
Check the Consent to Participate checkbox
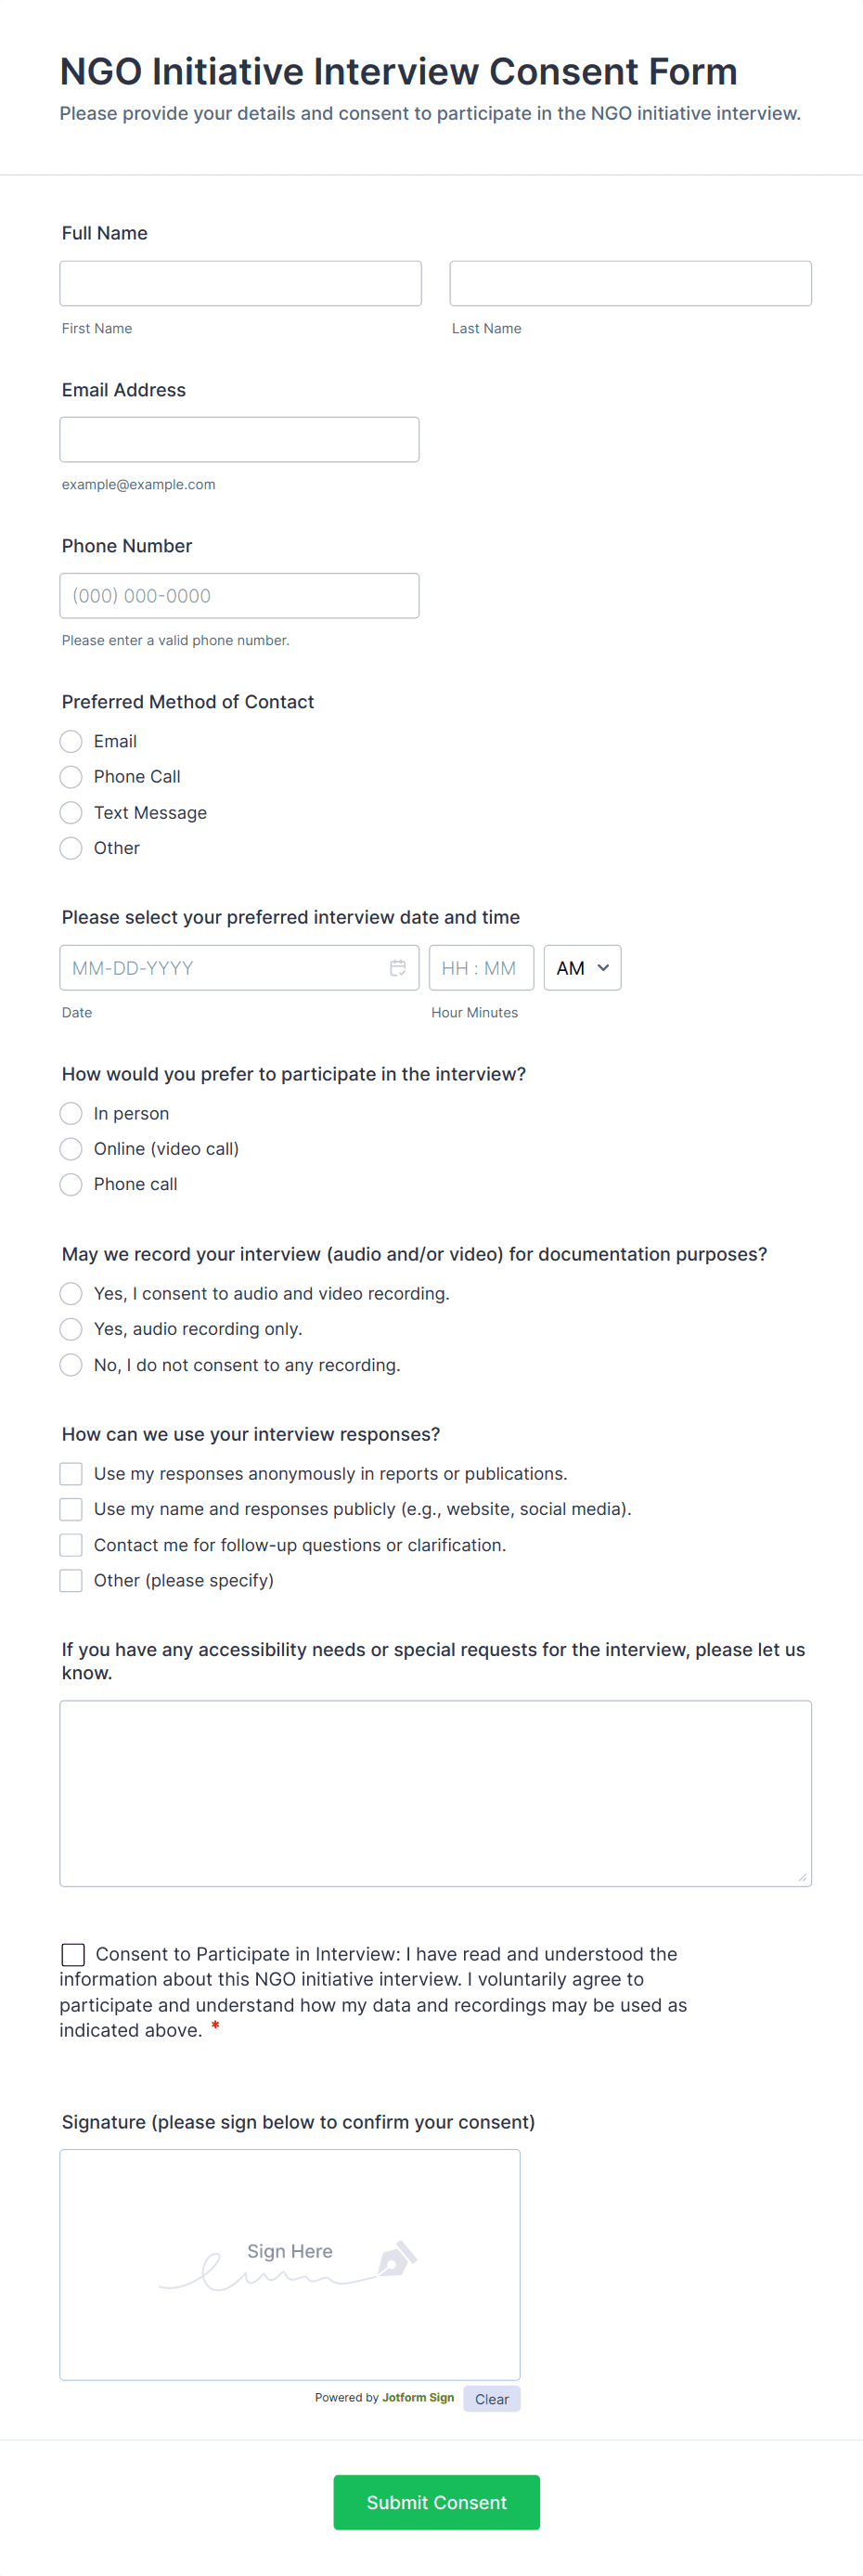pyautogui.click(x=73, y=1954)
